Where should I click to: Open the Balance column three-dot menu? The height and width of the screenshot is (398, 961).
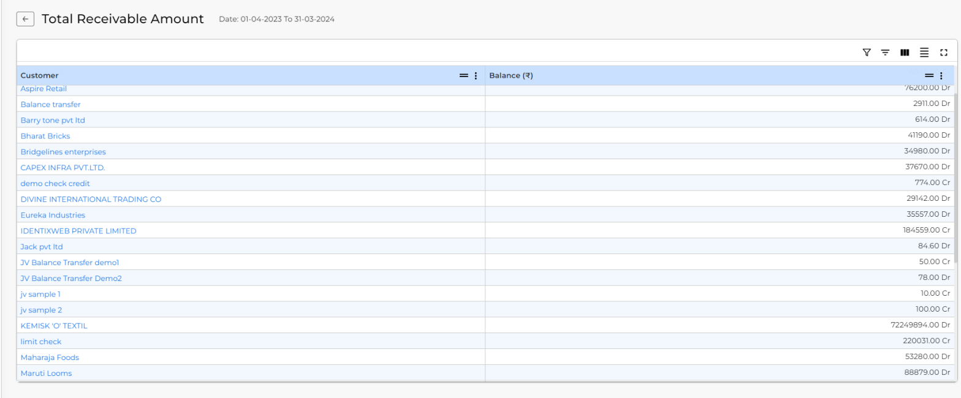(941, 75)
